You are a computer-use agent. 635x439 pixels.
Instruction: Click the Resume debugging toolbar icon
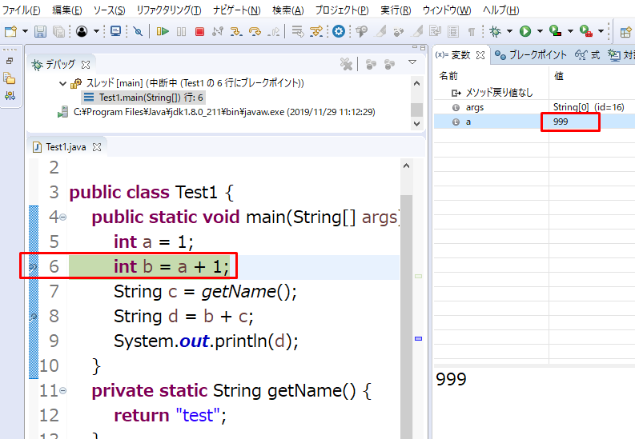(163, 32)
